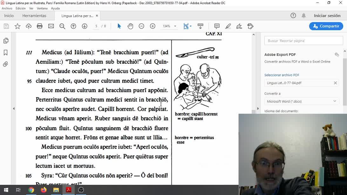Image resolution: width=347 pixels, height=195 pixels.
Task: Click the Adobe Acrobat taskbar icon
Action: click(x=69, y=190)
